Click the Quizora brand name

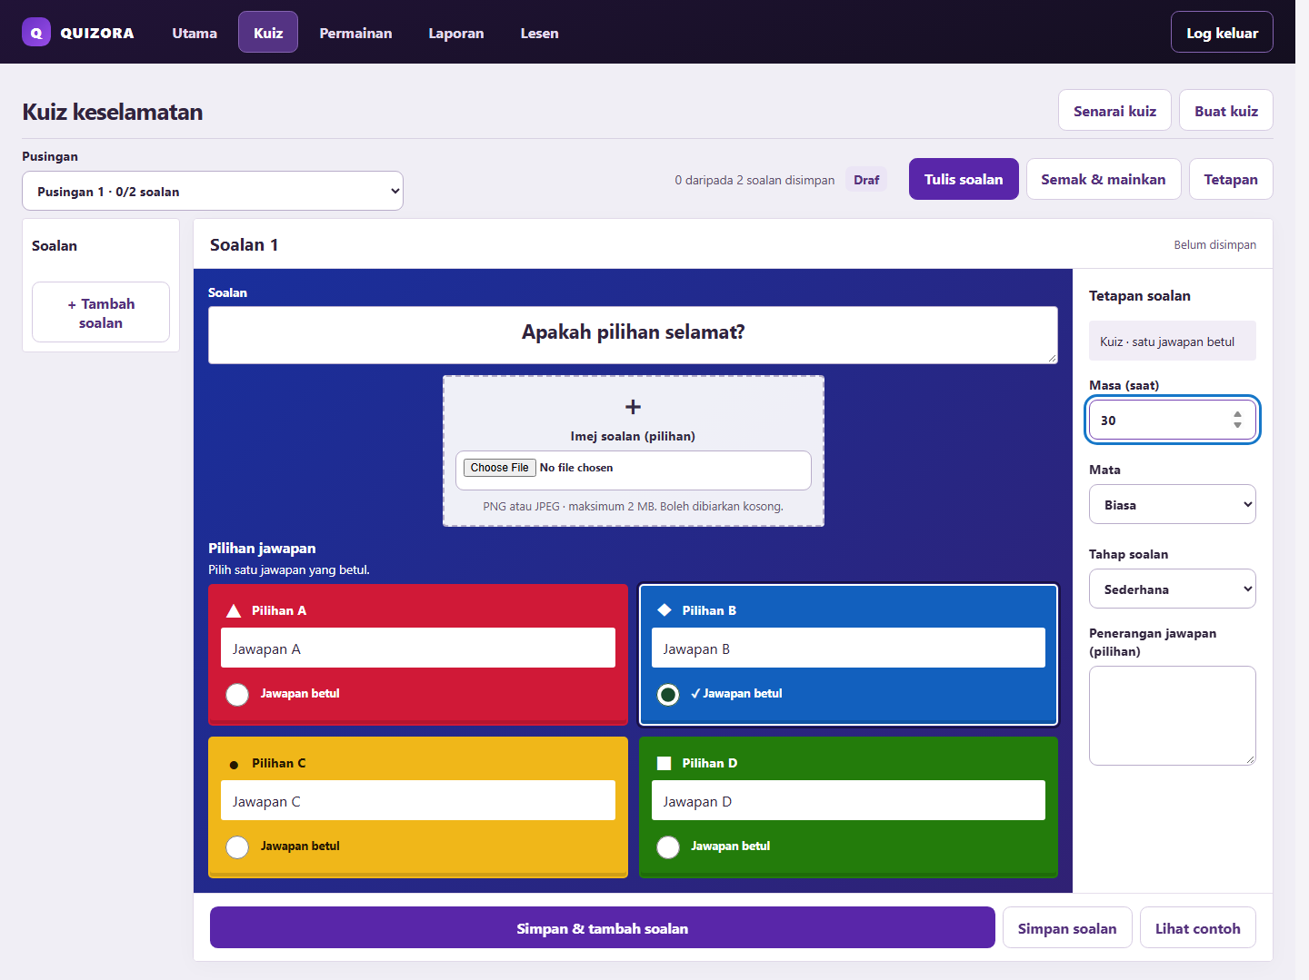coord(97,33)
